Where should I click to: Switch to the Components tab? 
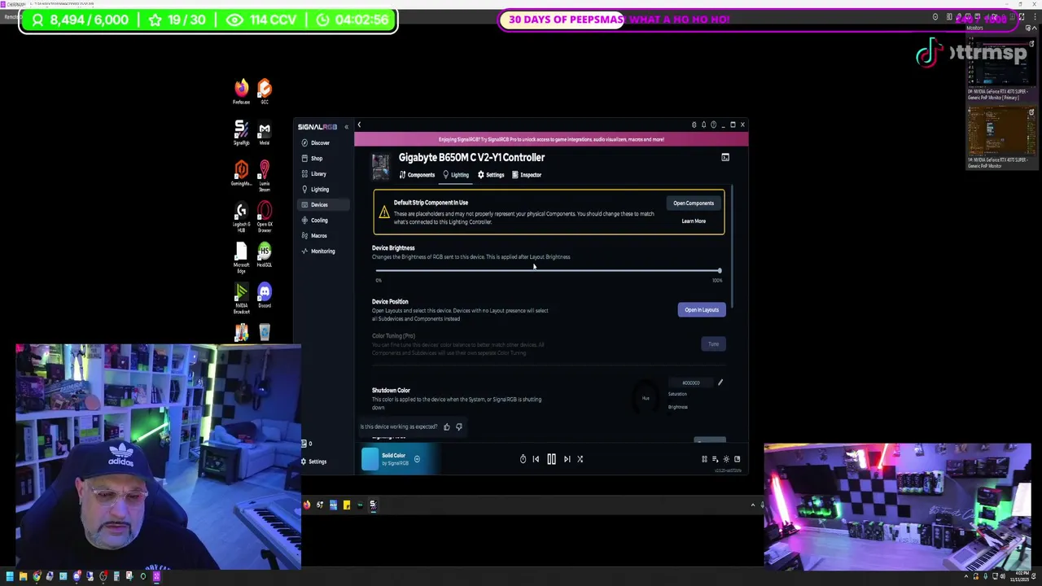417,175
